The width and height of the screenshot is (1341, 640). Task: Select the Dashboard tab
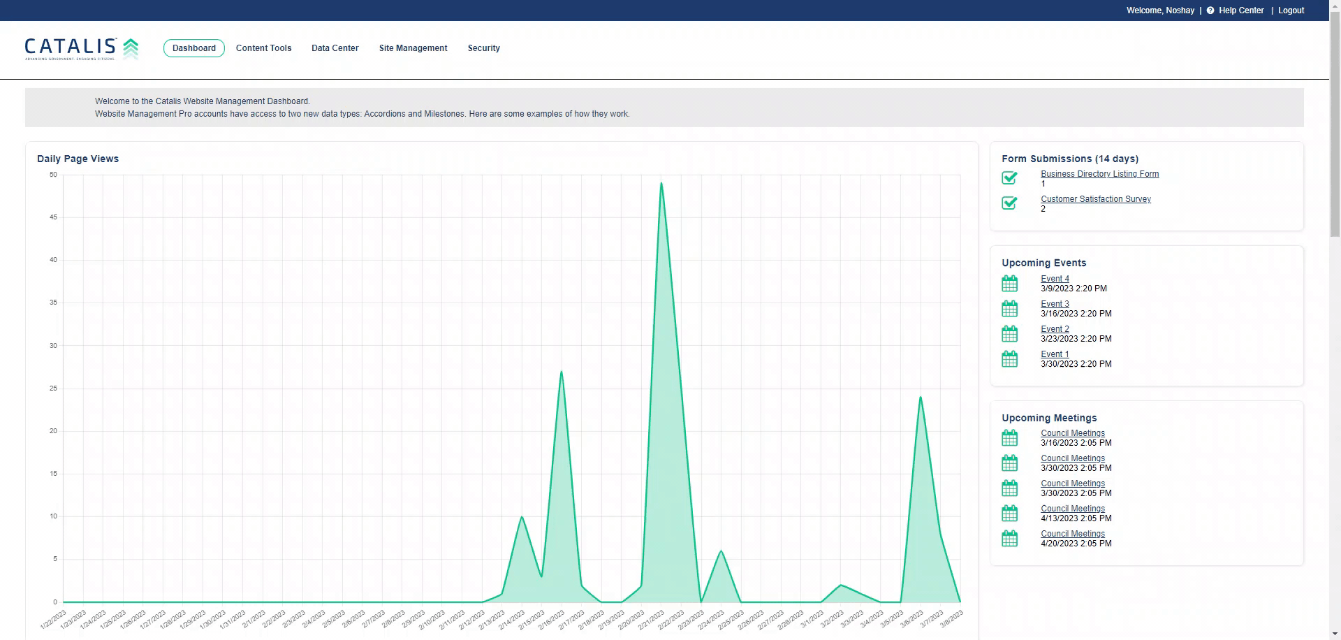click(194, 48)
